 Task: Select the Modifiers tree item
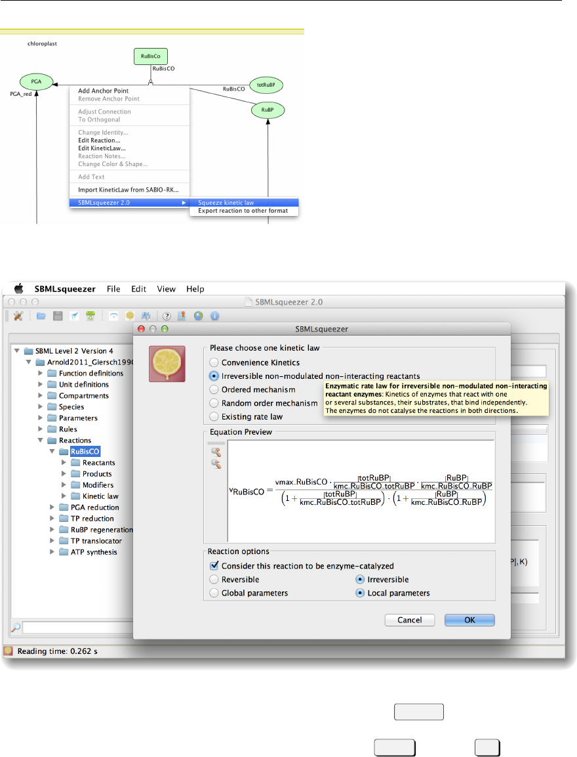click(98, 485)
